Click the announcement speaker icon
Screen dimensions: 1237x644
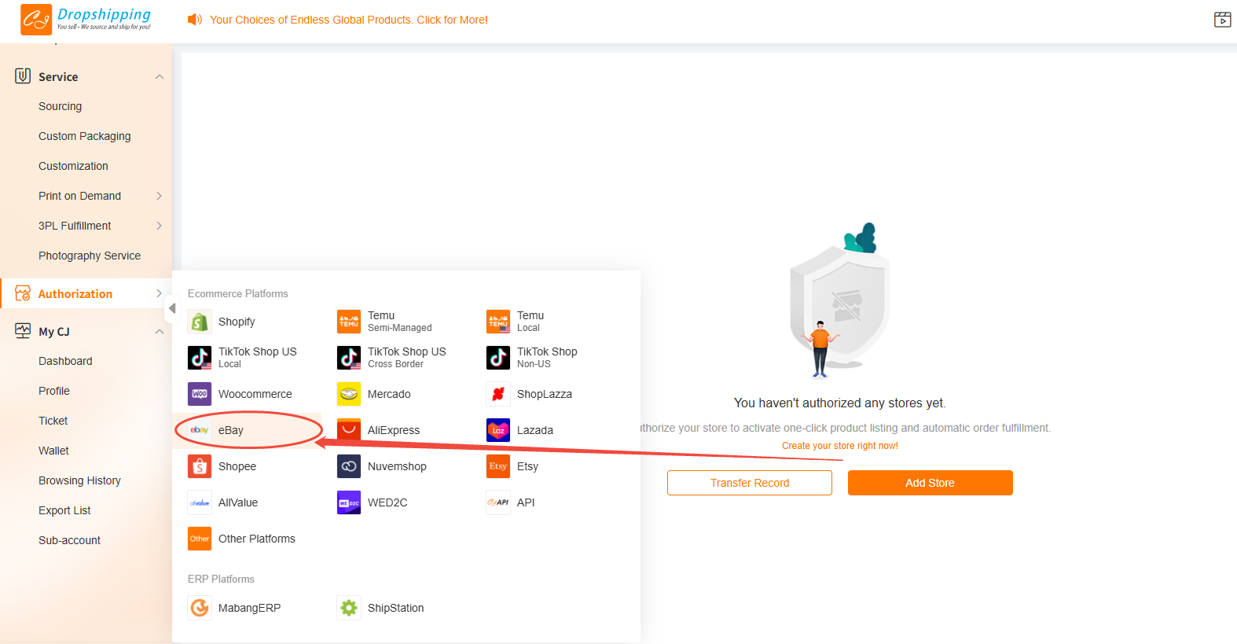coord(194,20)
